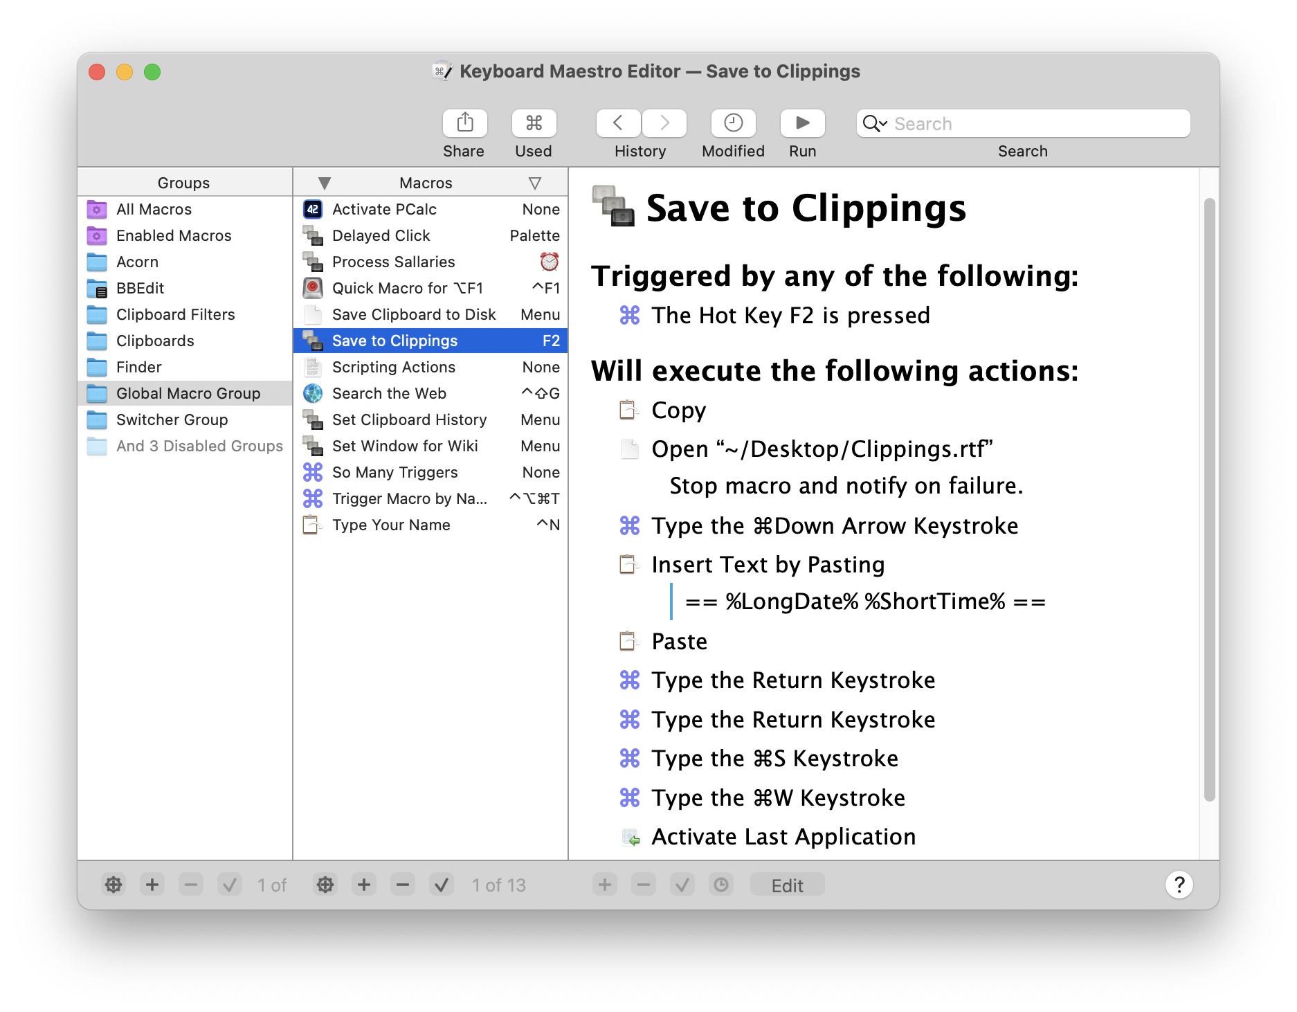Click the globe icon beside Search the Web
Viewport: 1297px width, 1012px height.
click(x=312, y=393)
